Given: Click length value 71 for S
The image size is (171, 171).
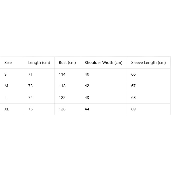Looking at the screenshot, I should pos(30,74).
